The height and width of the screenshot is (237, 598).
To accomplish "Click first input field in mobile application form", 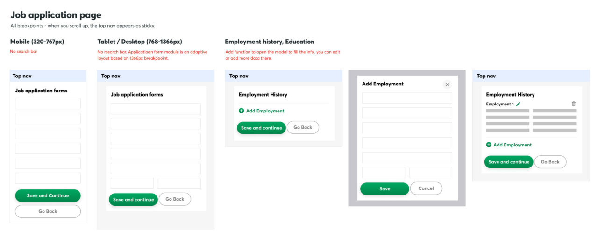I will 48,104.
